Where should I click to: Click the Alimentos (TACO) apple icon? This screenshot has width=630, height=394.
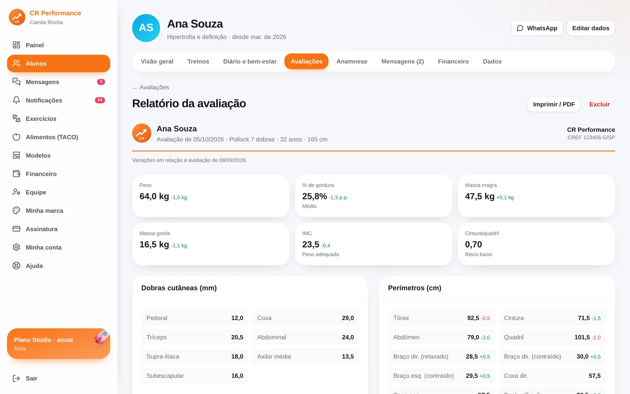(16, 137)
